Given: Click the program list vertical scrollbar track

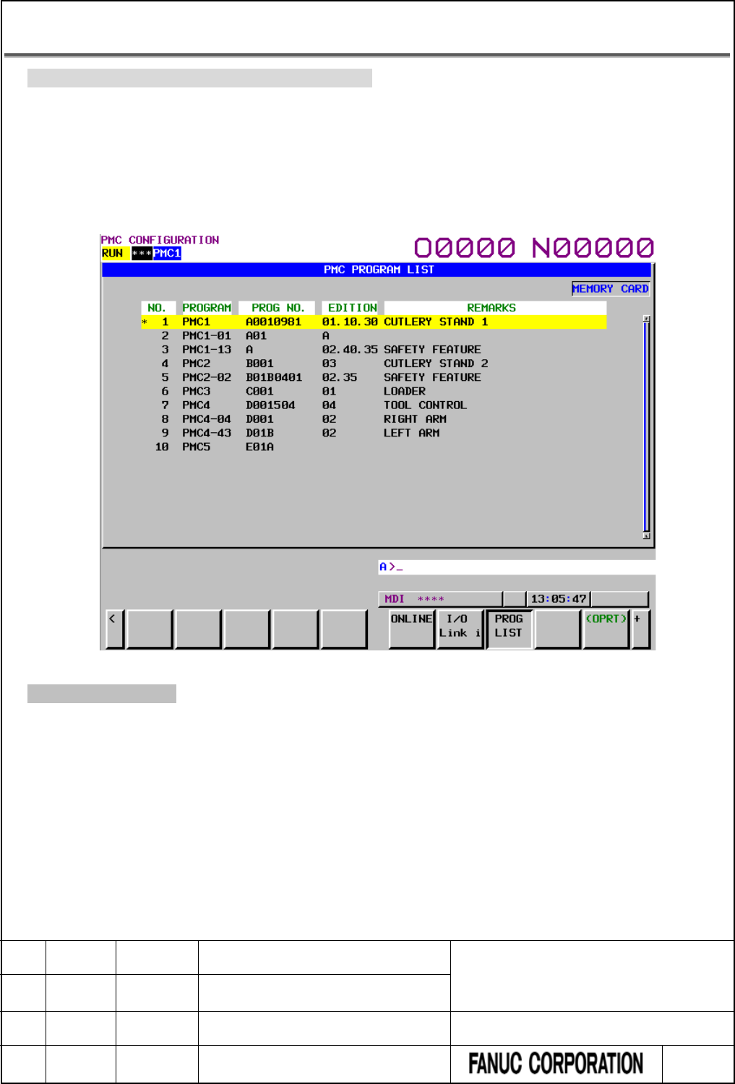Looking at the screenshot, I should click(x=647, y=427).
